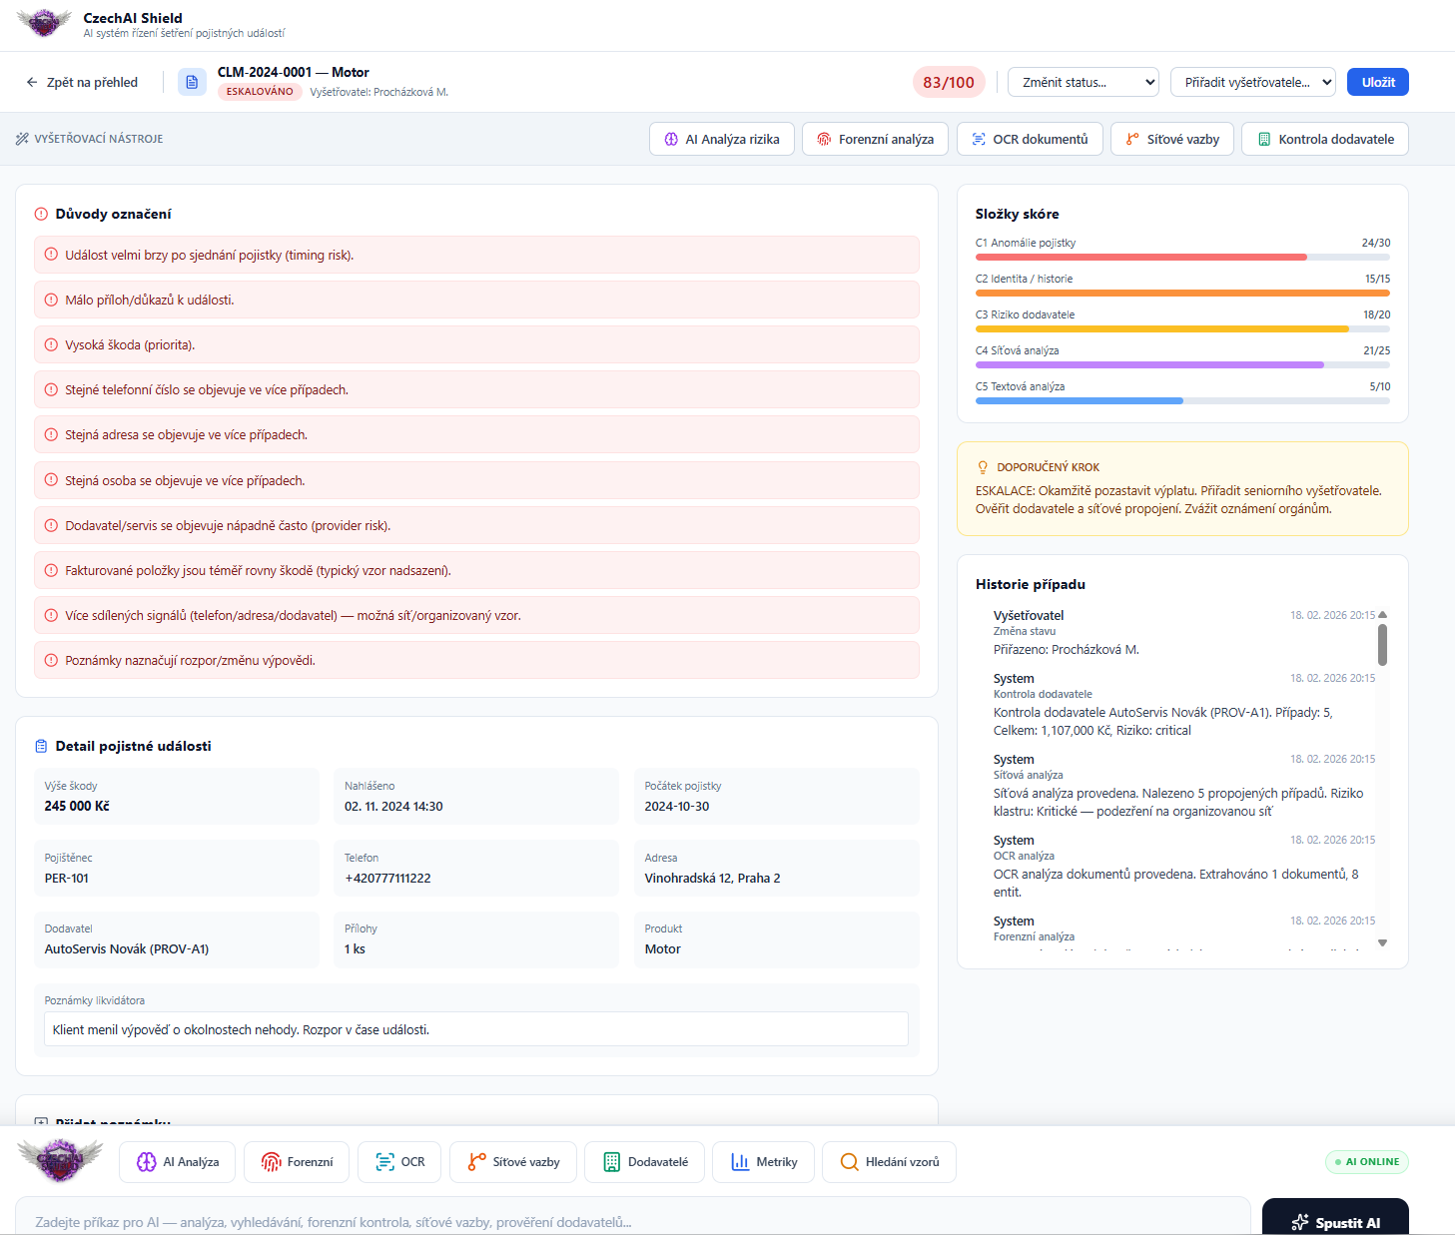Focus the AI command input field

point(633,1218)
